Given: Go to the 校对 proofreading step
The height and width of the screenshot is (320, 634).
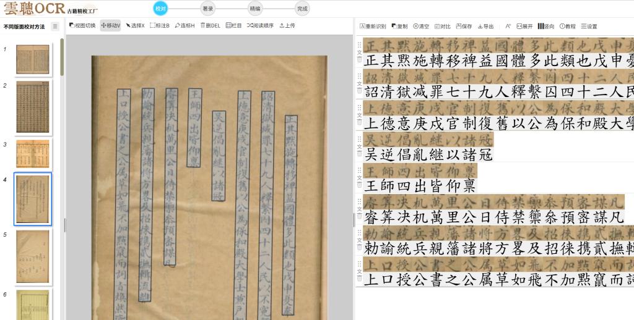Looking at the screenshot, I should [x=160, y=9].
